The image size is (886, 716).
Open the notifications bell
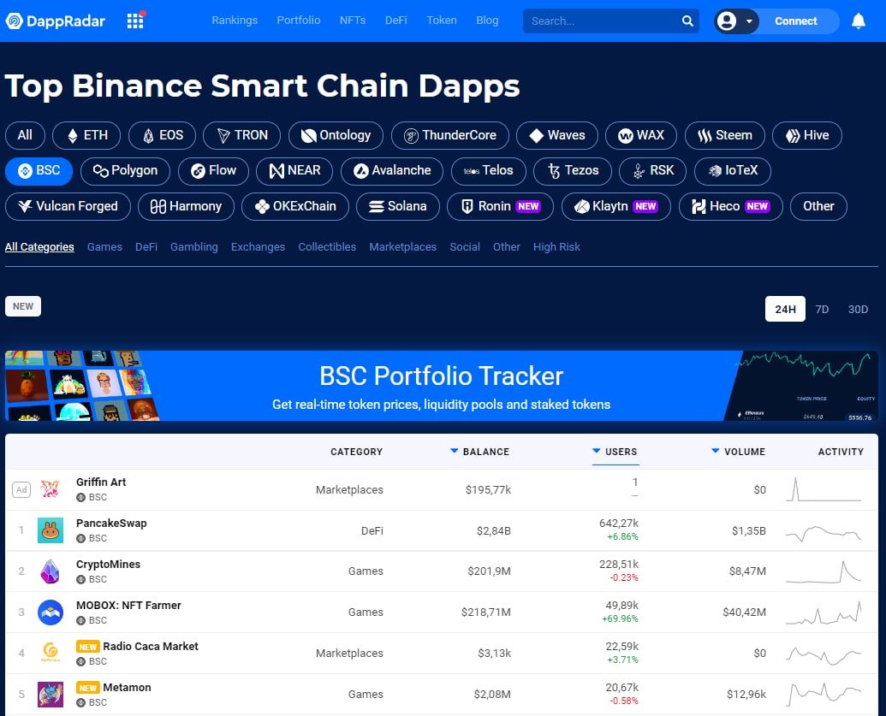click(x=859, y=21)
